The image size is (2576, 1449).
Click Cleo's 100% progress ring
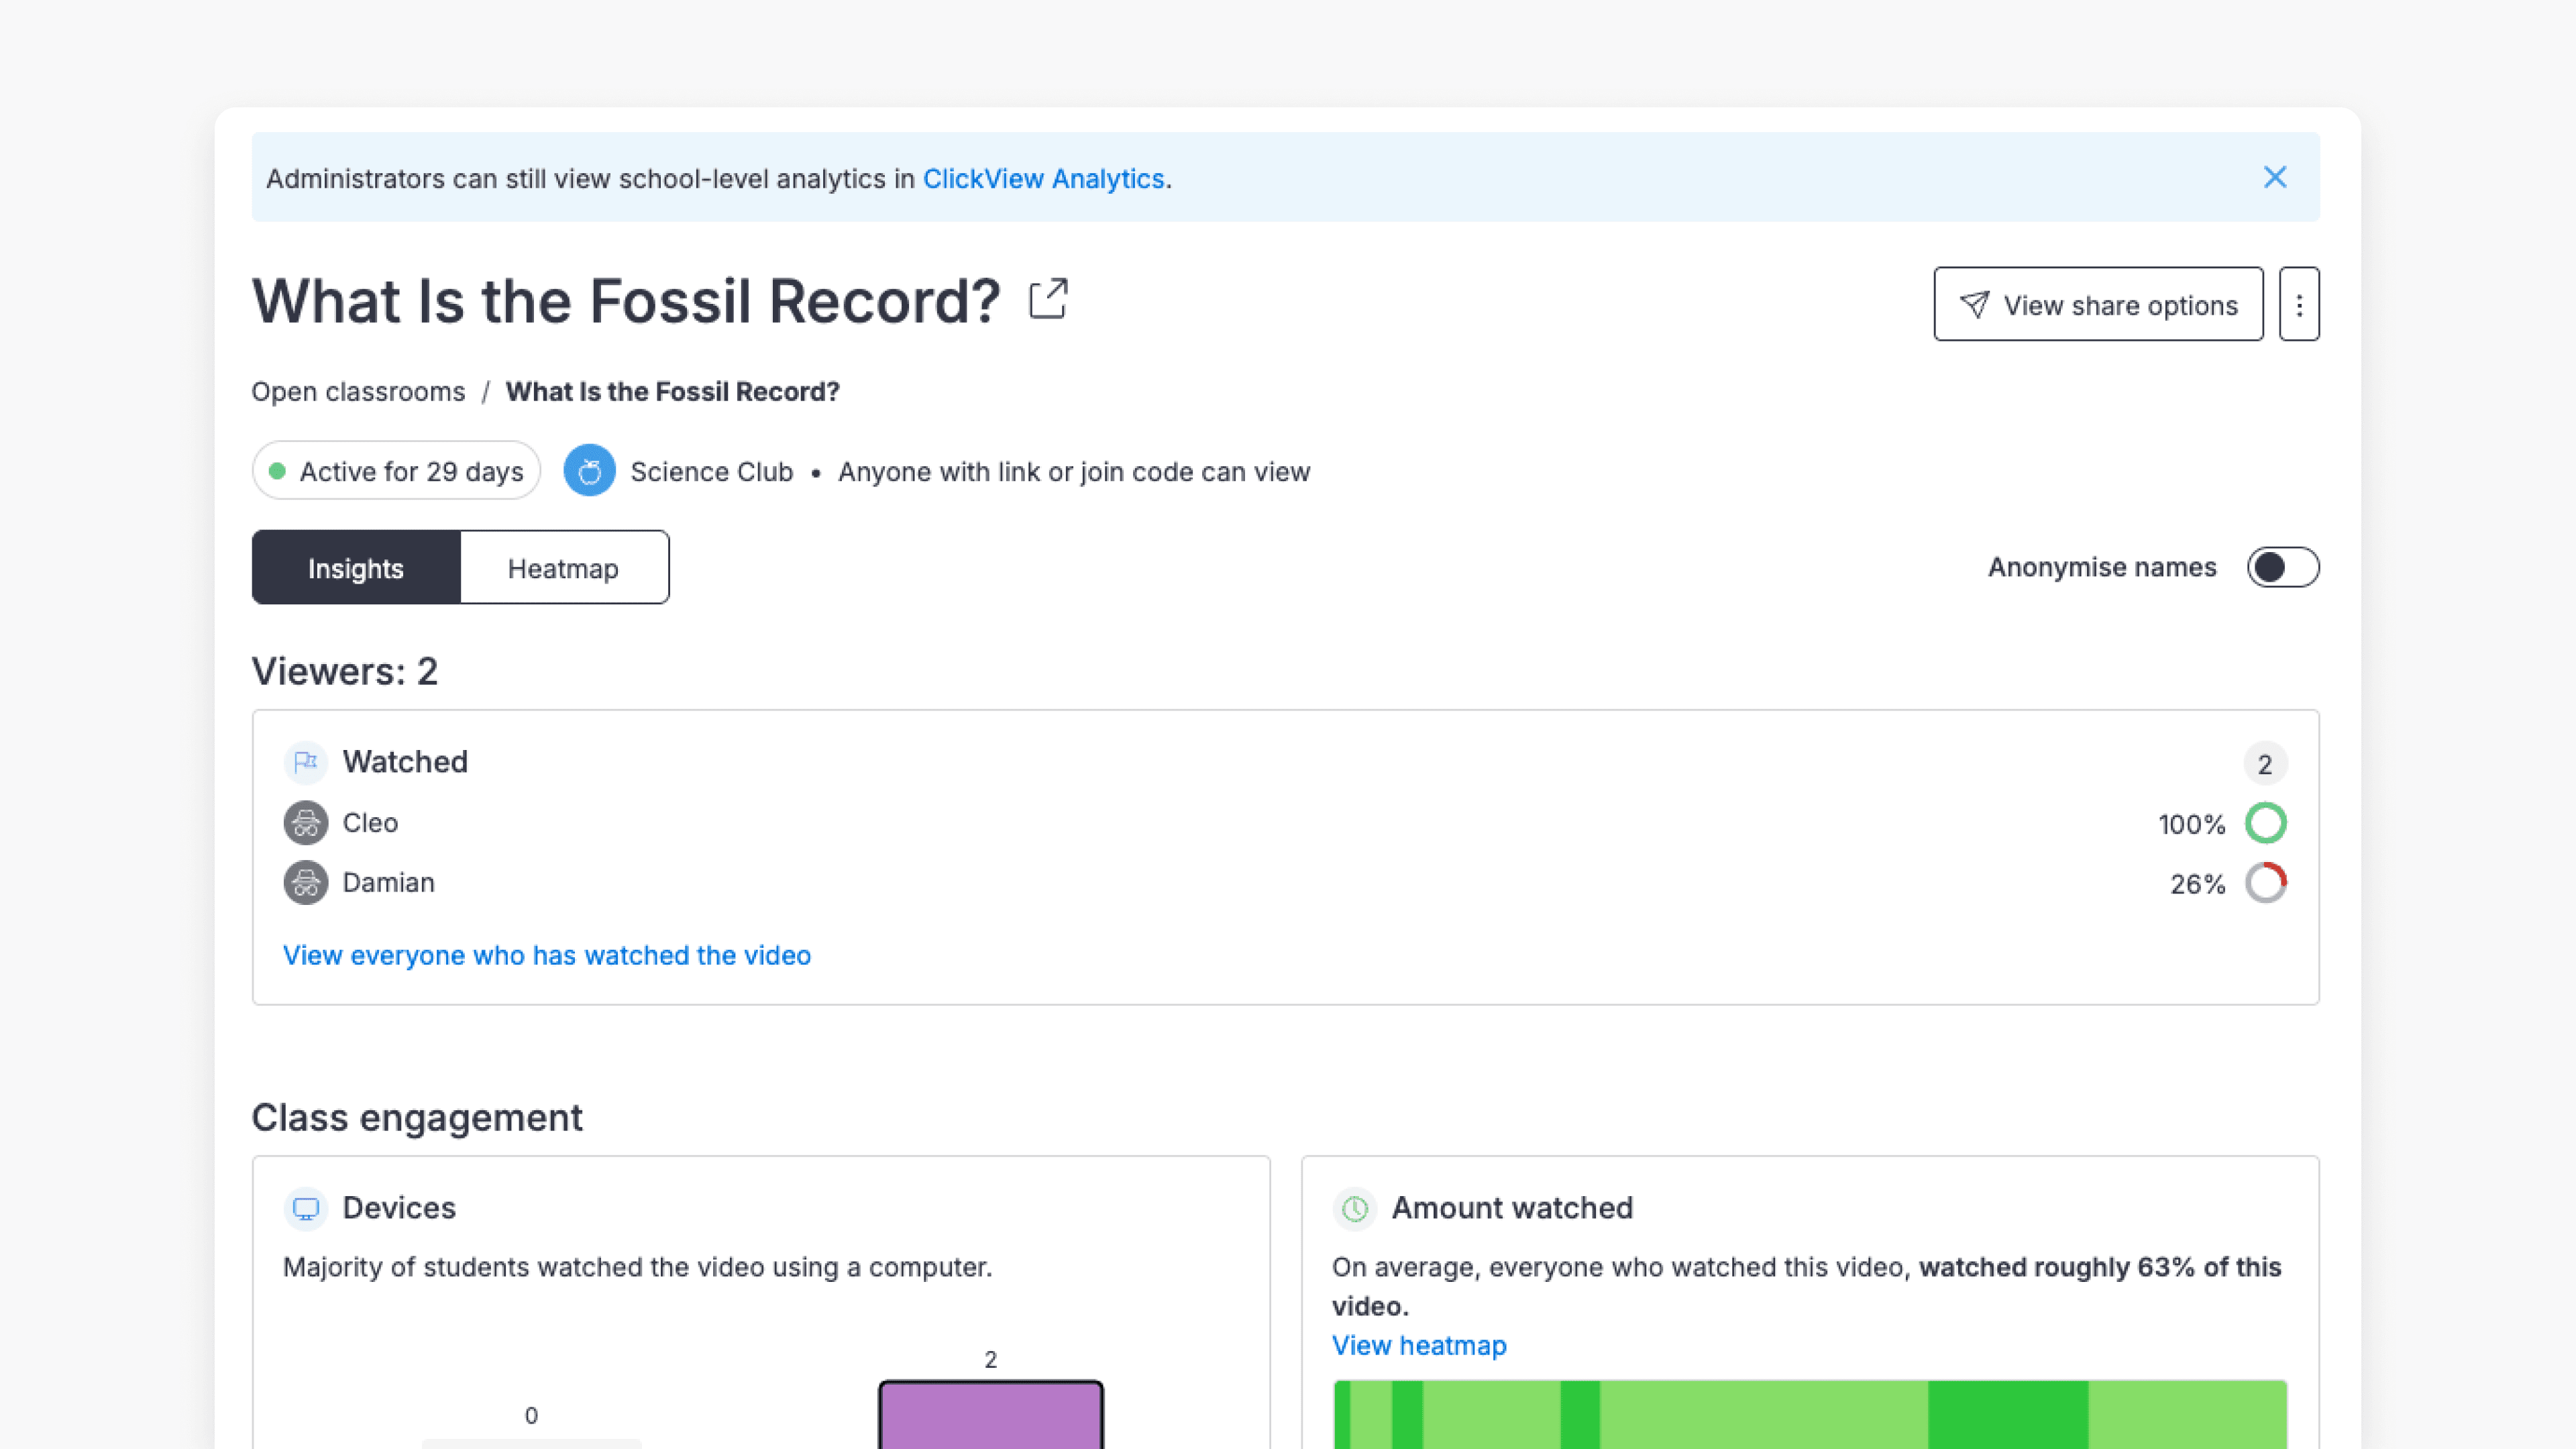point(2265,823)
